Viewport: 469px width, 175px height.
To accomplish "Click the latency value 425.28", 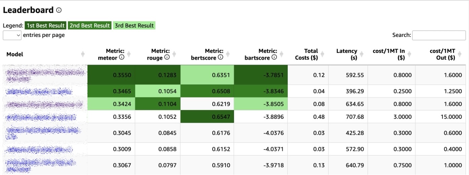I will (355, 133).
